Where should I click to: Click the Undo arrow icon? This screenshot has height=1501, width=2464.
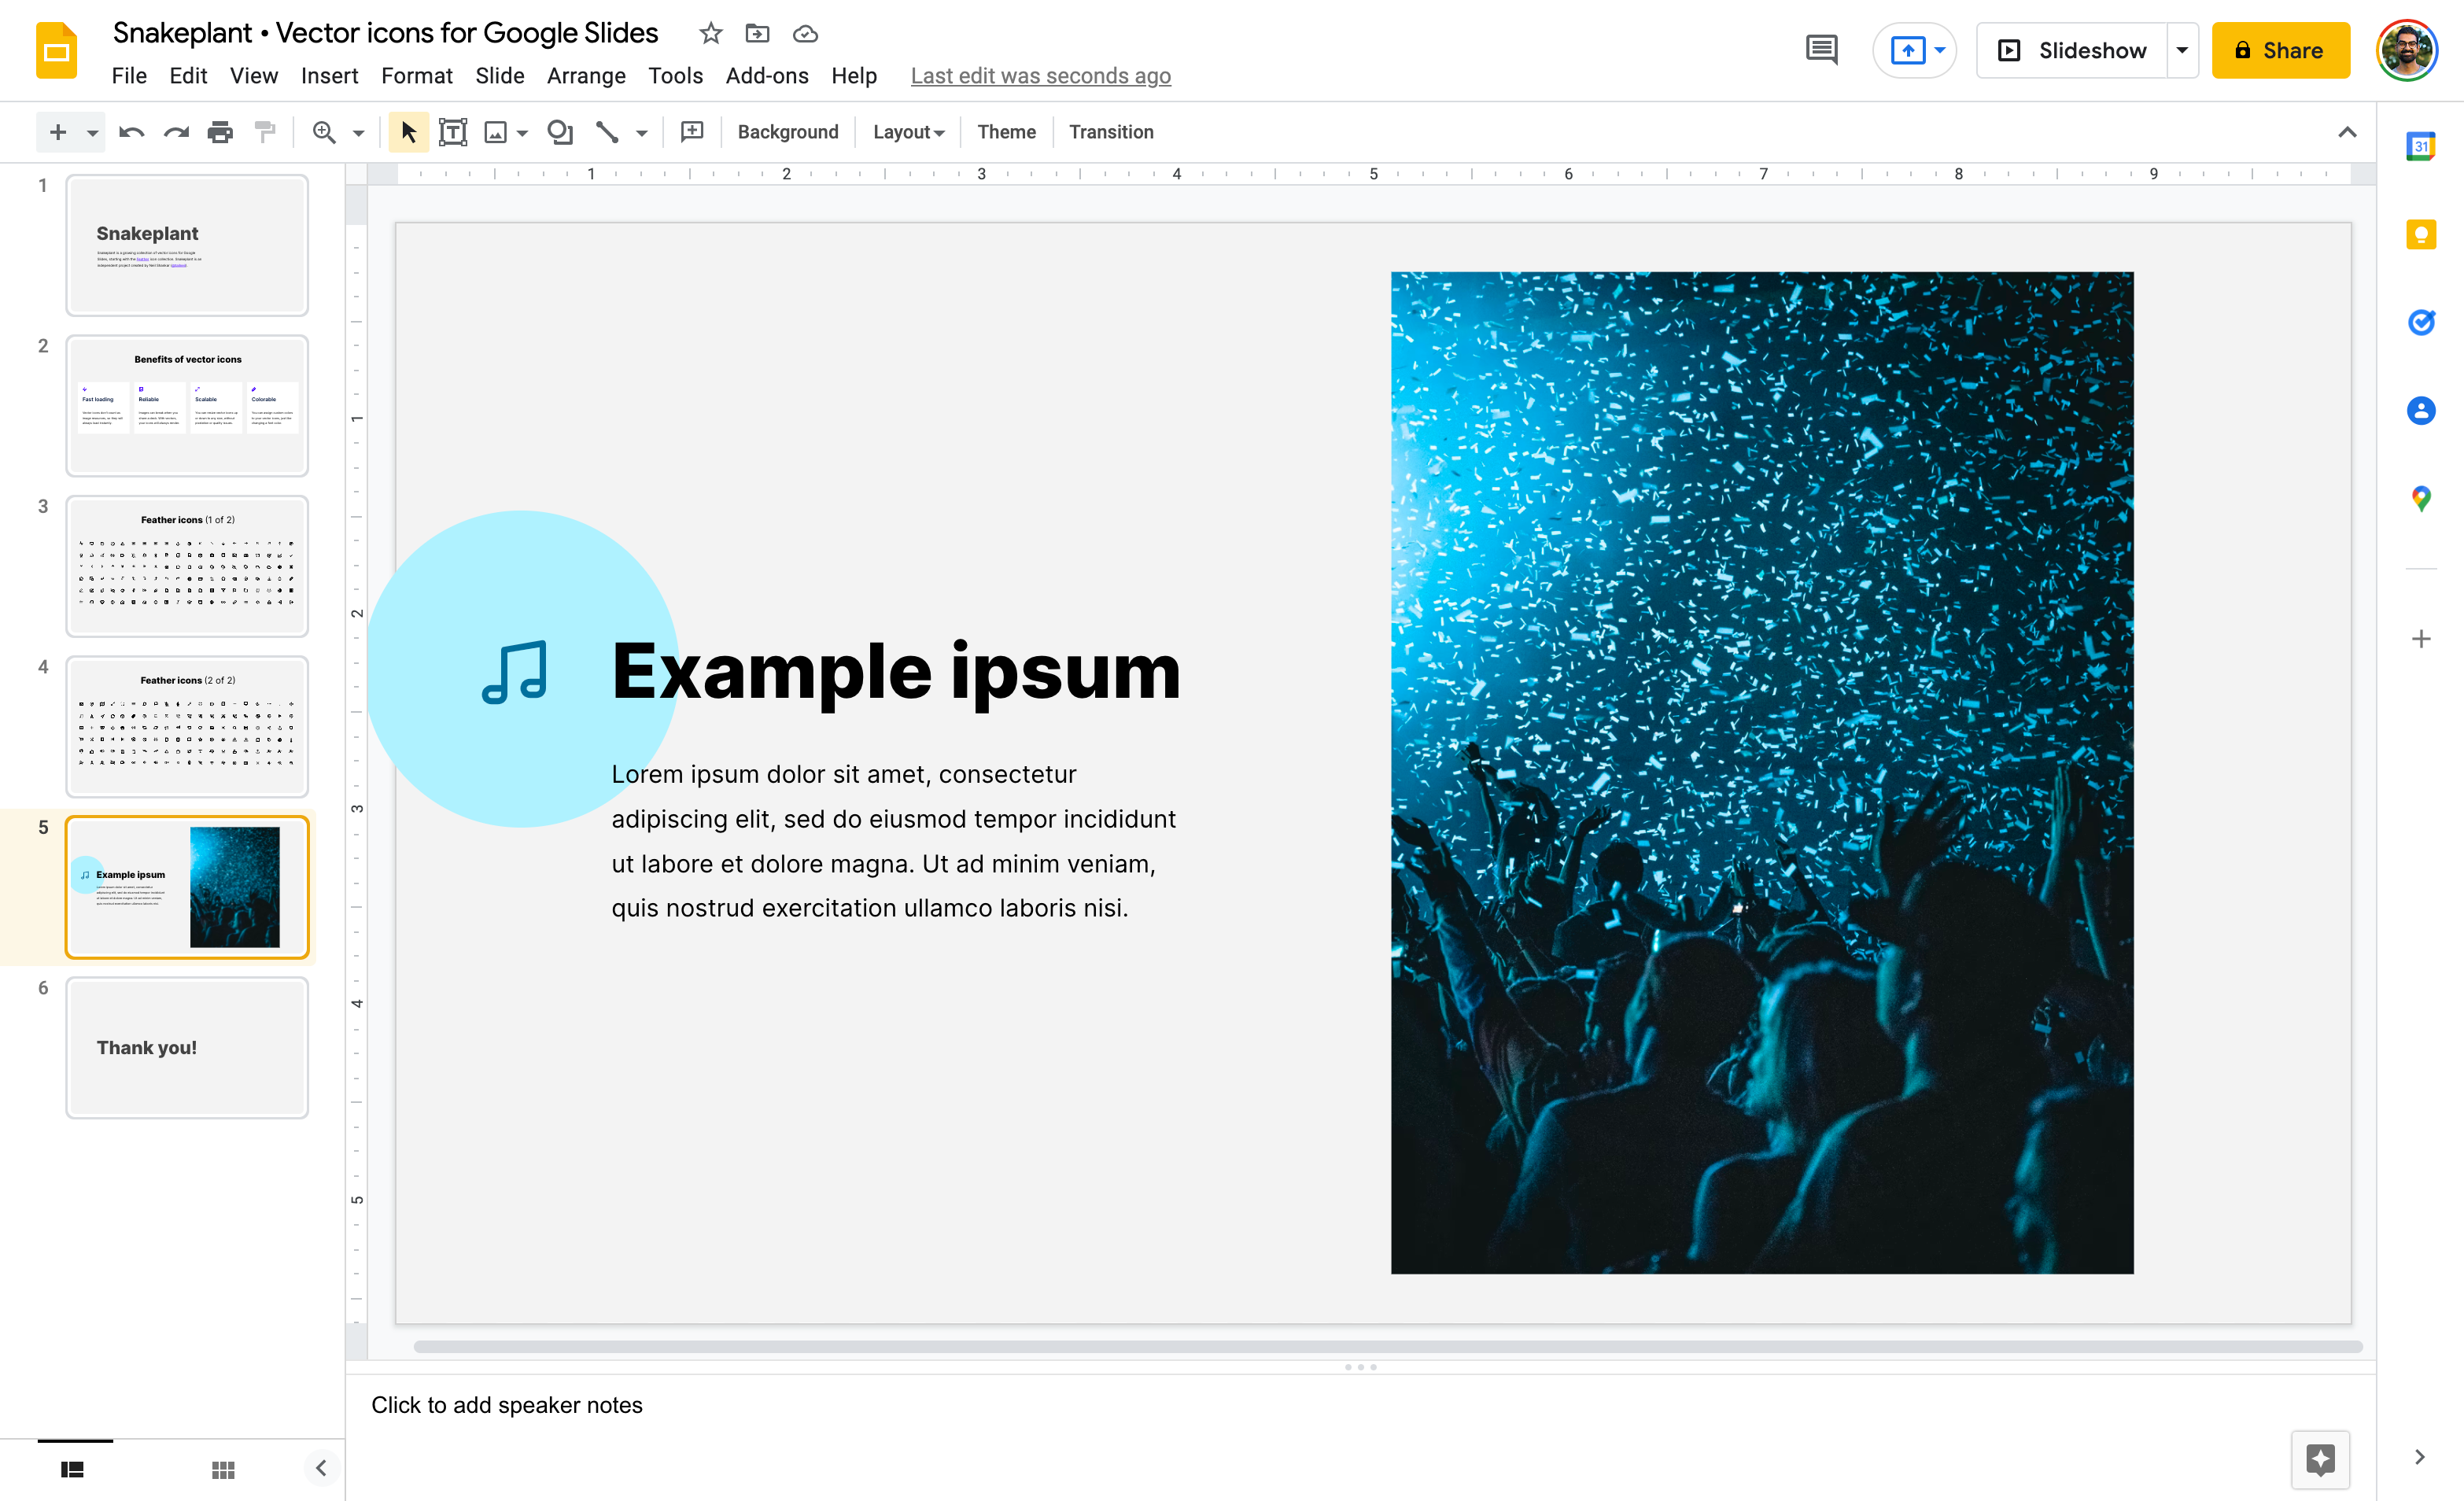point(131,132)
